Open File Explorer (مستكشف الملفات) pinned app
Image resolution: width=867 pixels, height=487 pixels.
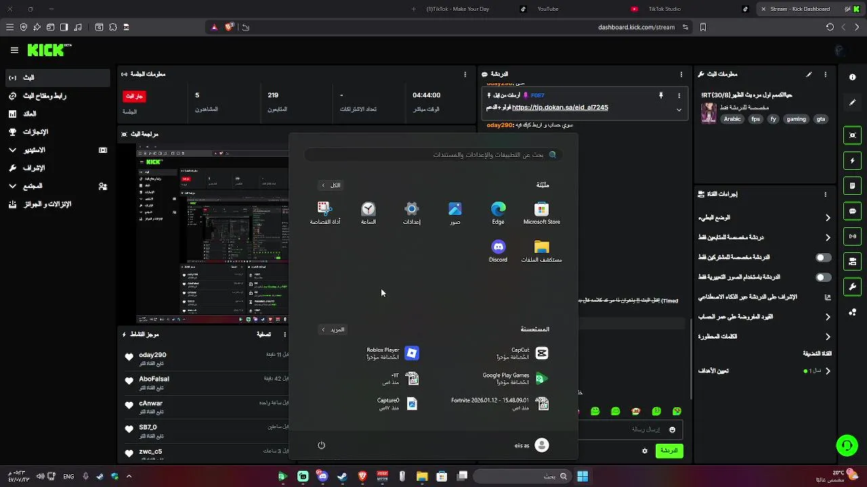tap(541, 251)
